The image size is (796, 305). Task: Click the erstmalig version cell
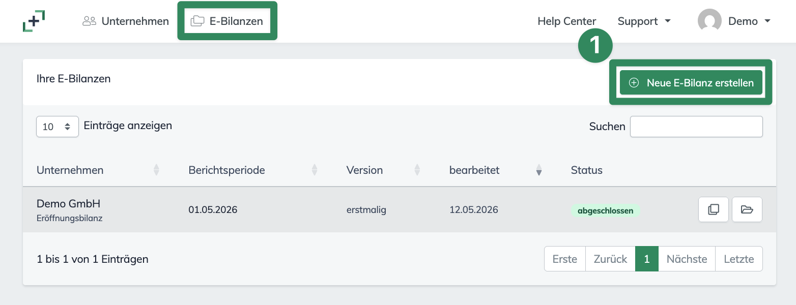366,209
